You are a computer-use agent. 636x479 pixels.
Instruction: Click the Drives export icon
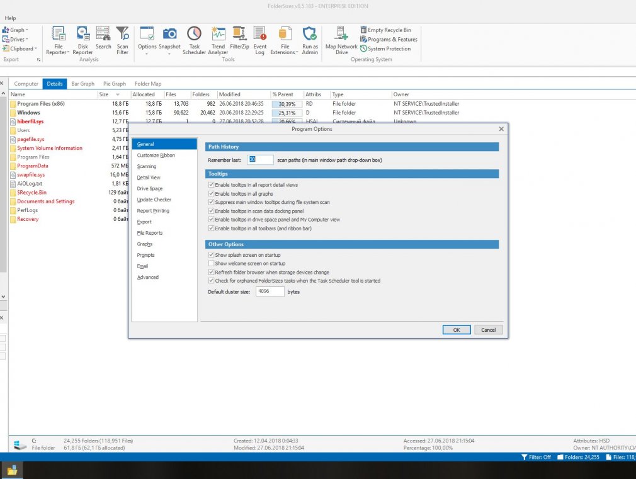pos(6,40)
